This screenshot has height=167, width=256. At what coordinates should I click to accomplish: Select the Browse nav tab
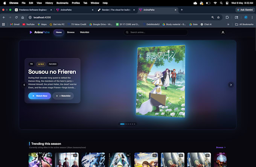pos(71,32)
